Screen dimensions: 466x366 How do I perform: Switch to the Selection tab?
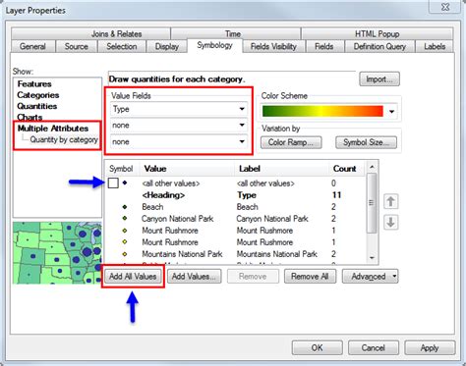click(x=122, y=46)
